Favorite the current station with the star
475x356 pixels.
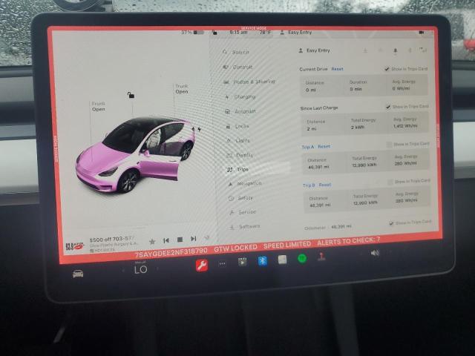pos(152,241)
